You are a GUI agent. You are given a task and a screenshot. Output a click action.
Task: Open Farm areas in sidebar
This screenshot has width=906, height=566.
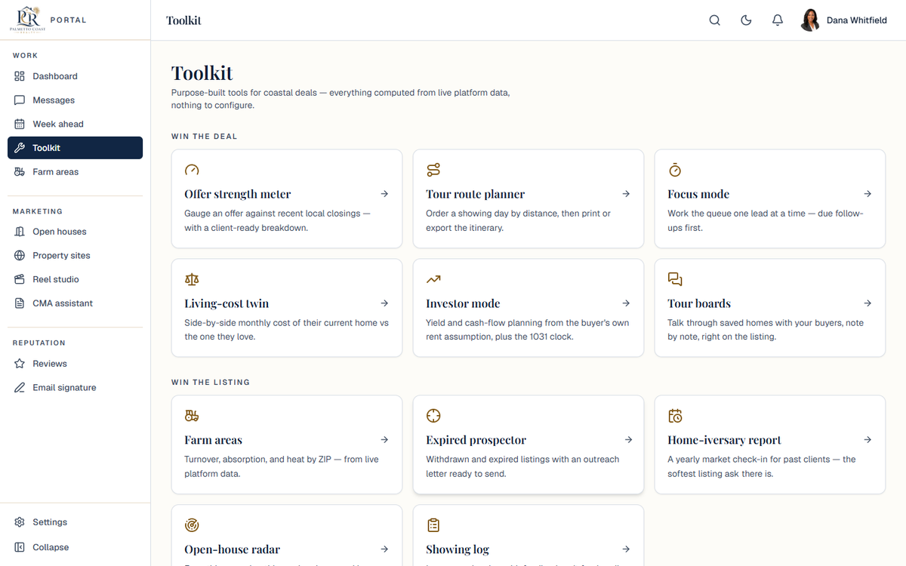pos(75,172)
